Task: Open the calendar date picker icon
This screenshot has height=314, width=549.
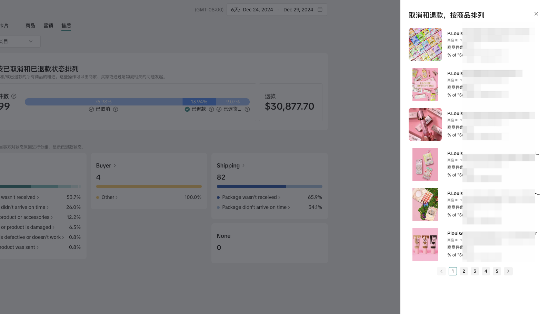Action: (x=320, y=10)
